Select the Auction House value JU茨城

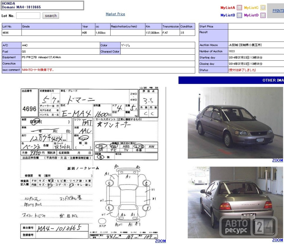(x=245, y=45)
